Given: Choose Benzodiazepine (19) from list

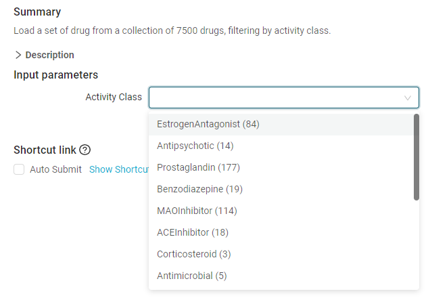Looking at the screenshot, I should [x=281, y=189].
